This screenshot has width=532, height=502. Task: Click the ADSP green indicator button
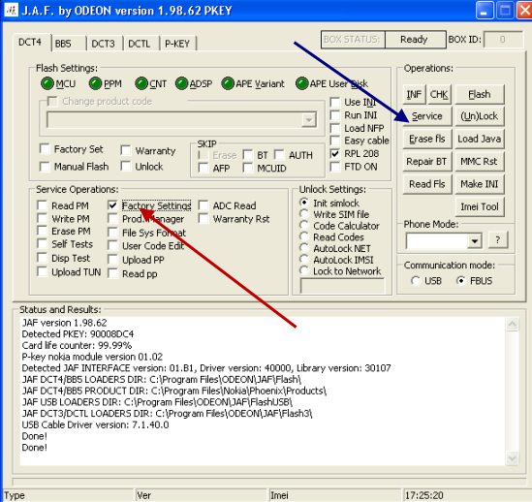(182, 83)
